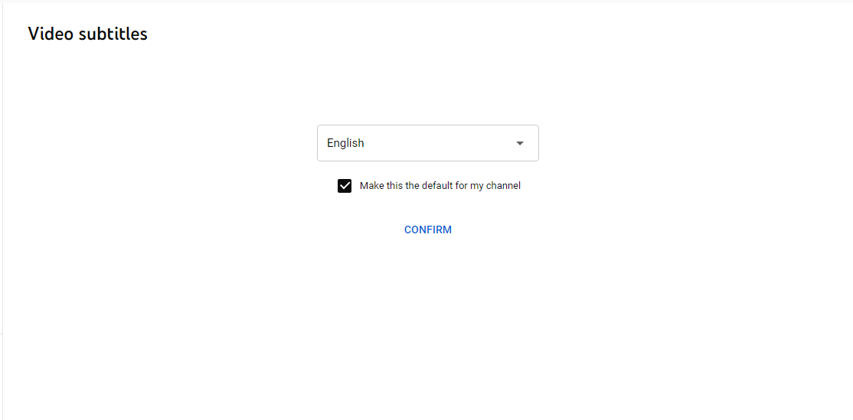This screenshot has width=853, height=420.
Task: Toggle the black checkmark box
Action: 345,186
